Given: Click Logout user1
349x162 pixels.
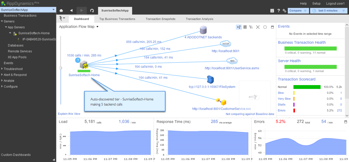Looking at the screenshot, I should 335,3.
